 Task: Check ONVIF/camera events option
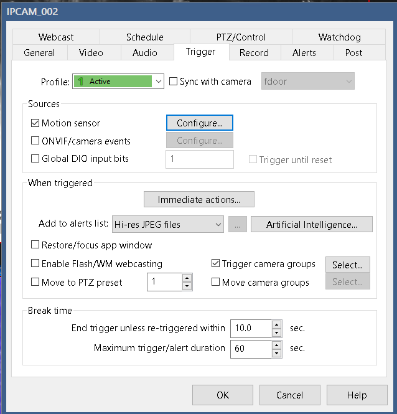pos(35,141)
